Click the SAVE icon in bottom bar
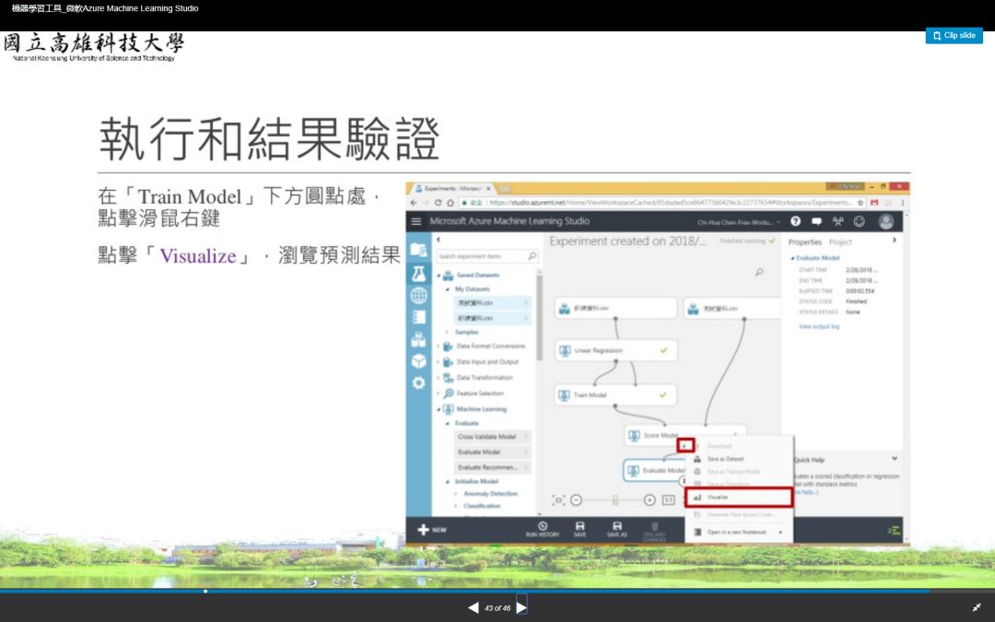Viewport: 995px width, 622px height. [580, 529]
